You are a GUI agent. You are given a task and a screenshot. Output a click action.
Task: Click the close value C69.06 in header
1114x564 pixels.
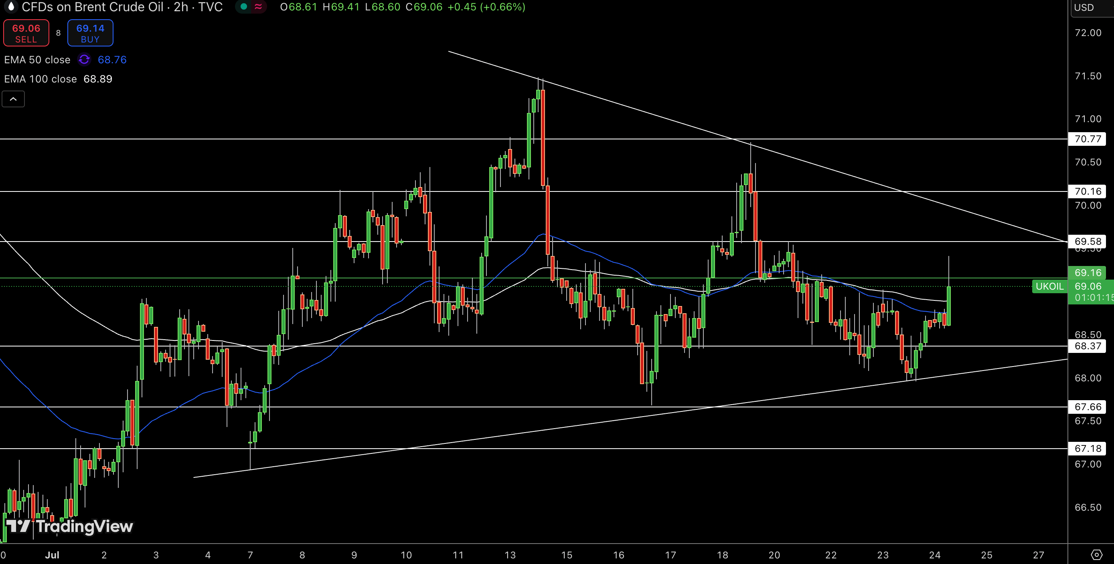pos(424,7)
